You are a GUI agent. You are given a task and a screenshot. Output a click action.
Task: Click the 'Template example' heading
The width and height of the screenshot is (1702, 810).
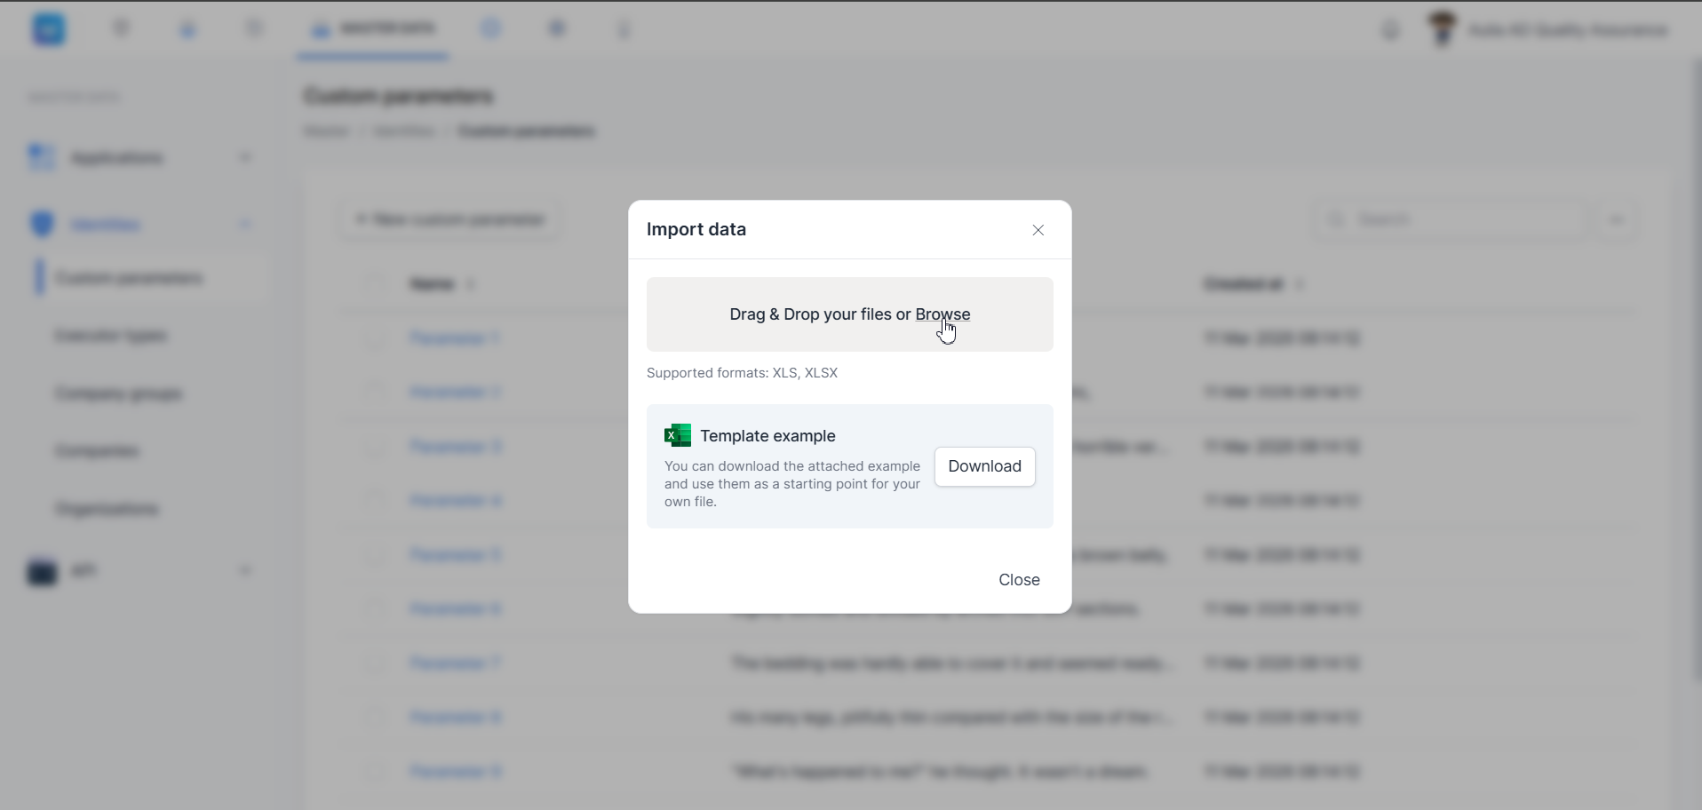coord(767,436)
